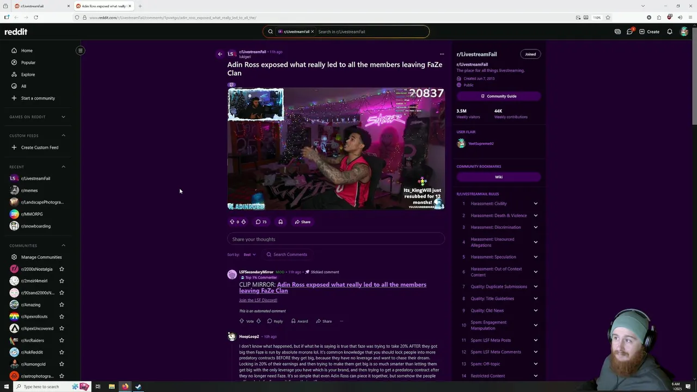Viewport: 697px width, 392px height.
Task: Downvote the Adin Ross post
Action: (x=243, y=222)
